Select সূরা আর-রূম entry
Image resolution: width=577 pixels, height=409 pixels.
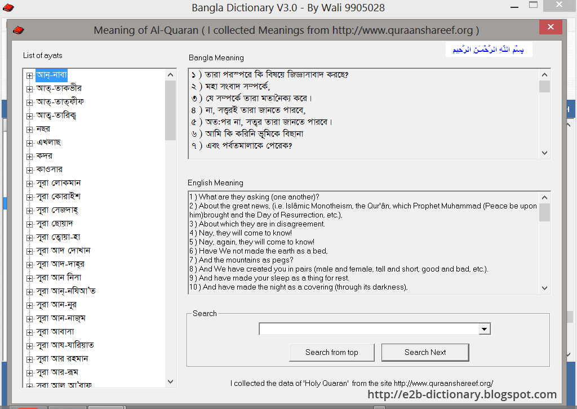(57, 372)
